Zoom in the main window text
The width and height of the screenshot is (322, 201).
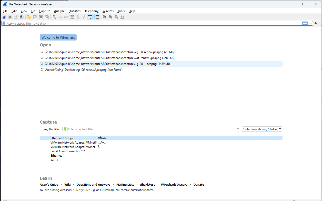(x=105, y=17)
